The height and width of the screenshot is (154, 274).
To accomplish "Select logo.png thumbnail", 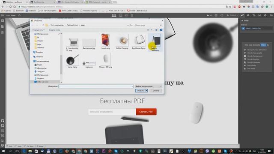I will pyautogui.click(x=89, y=64).
